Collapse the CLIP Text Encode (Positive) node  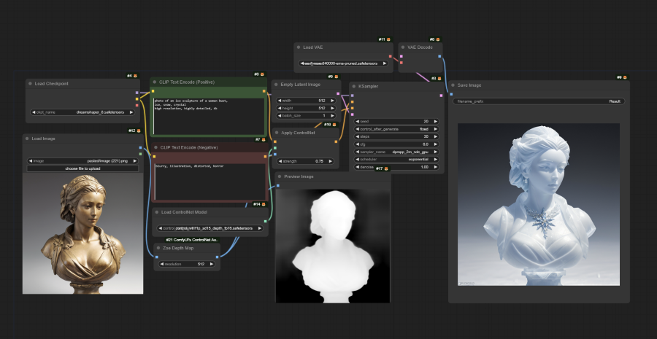click(155, 82)
